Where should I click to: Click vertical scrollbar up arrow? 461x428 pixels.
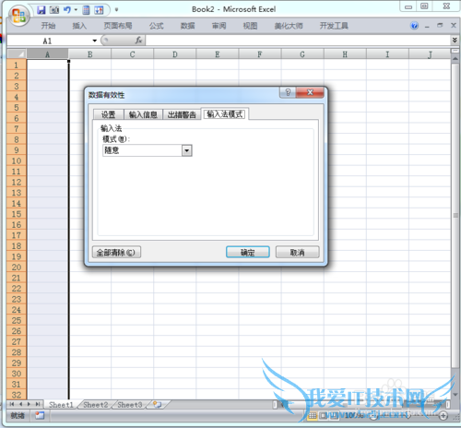455,58
